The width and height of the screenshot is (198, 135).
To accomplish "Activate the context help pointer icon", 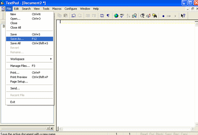I will click(183, 15).
